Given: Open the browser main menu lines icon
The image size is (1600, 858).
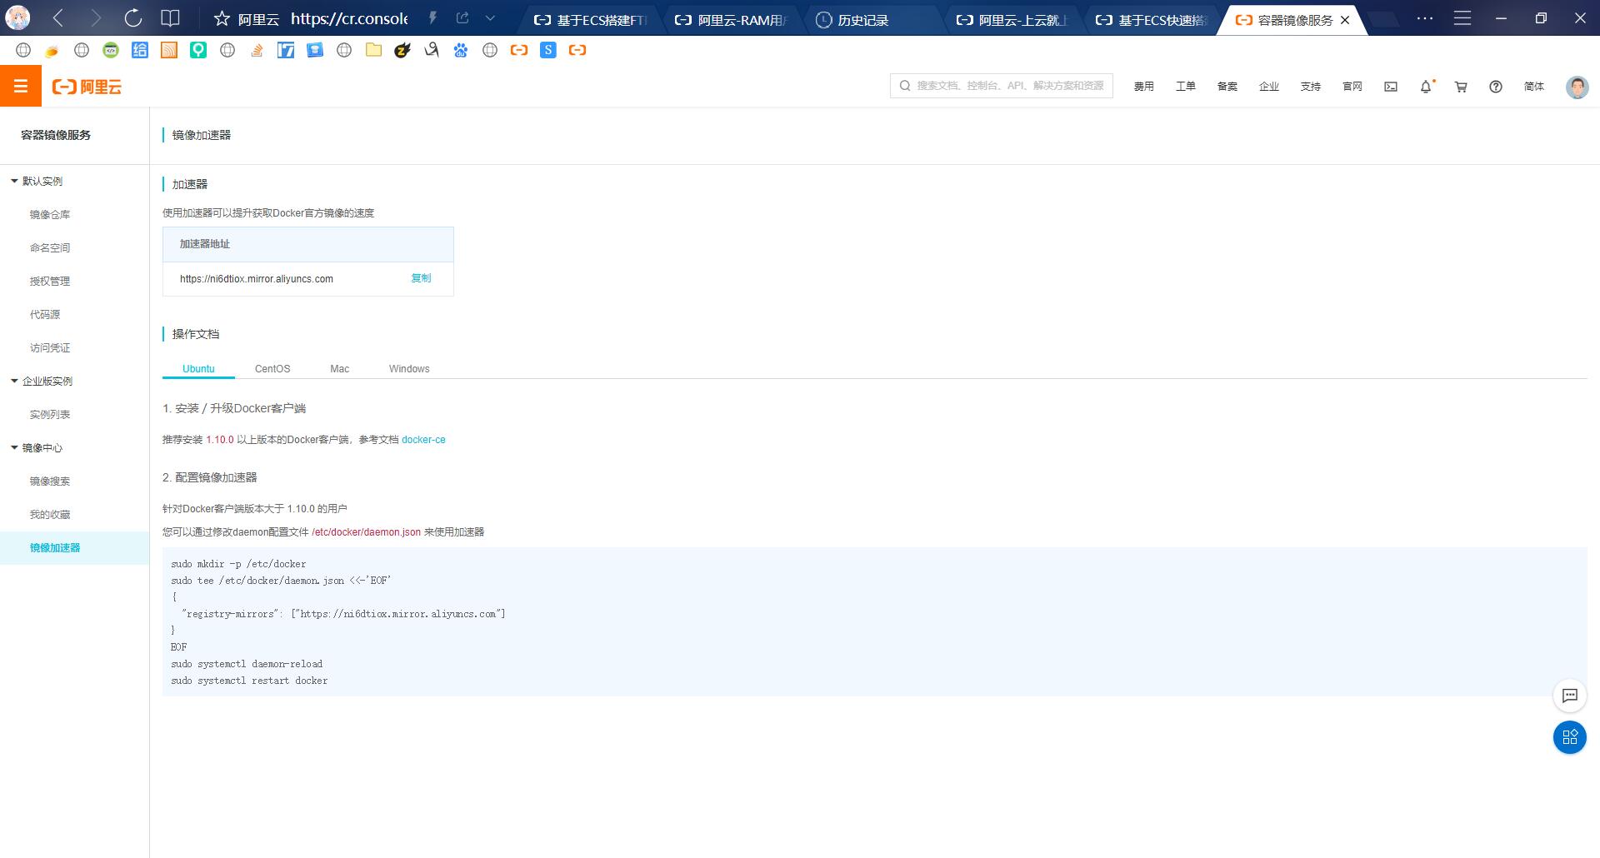Looking at the screenshot, I should pyautogui.click(x=1462, y=18).
